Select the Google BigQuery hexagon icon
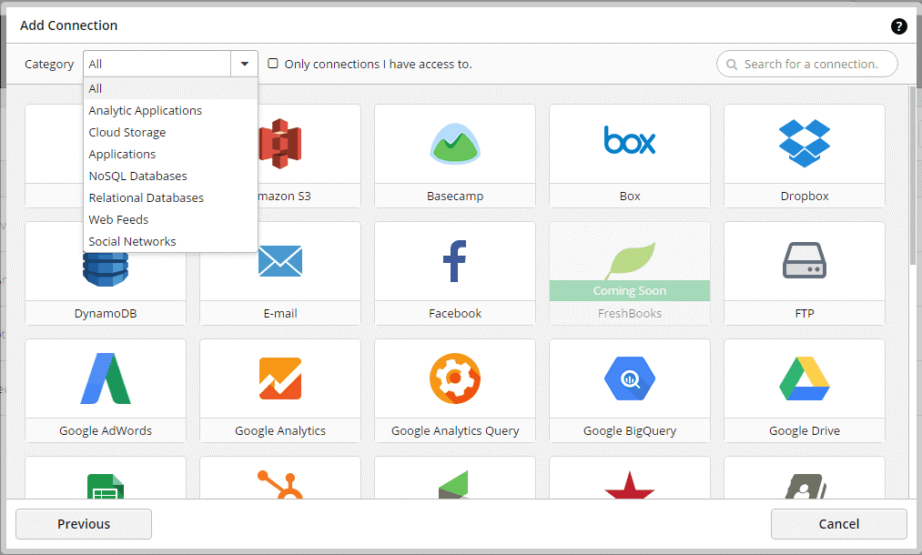This screenshot has height=555, width=922. (x=630, y=378)
